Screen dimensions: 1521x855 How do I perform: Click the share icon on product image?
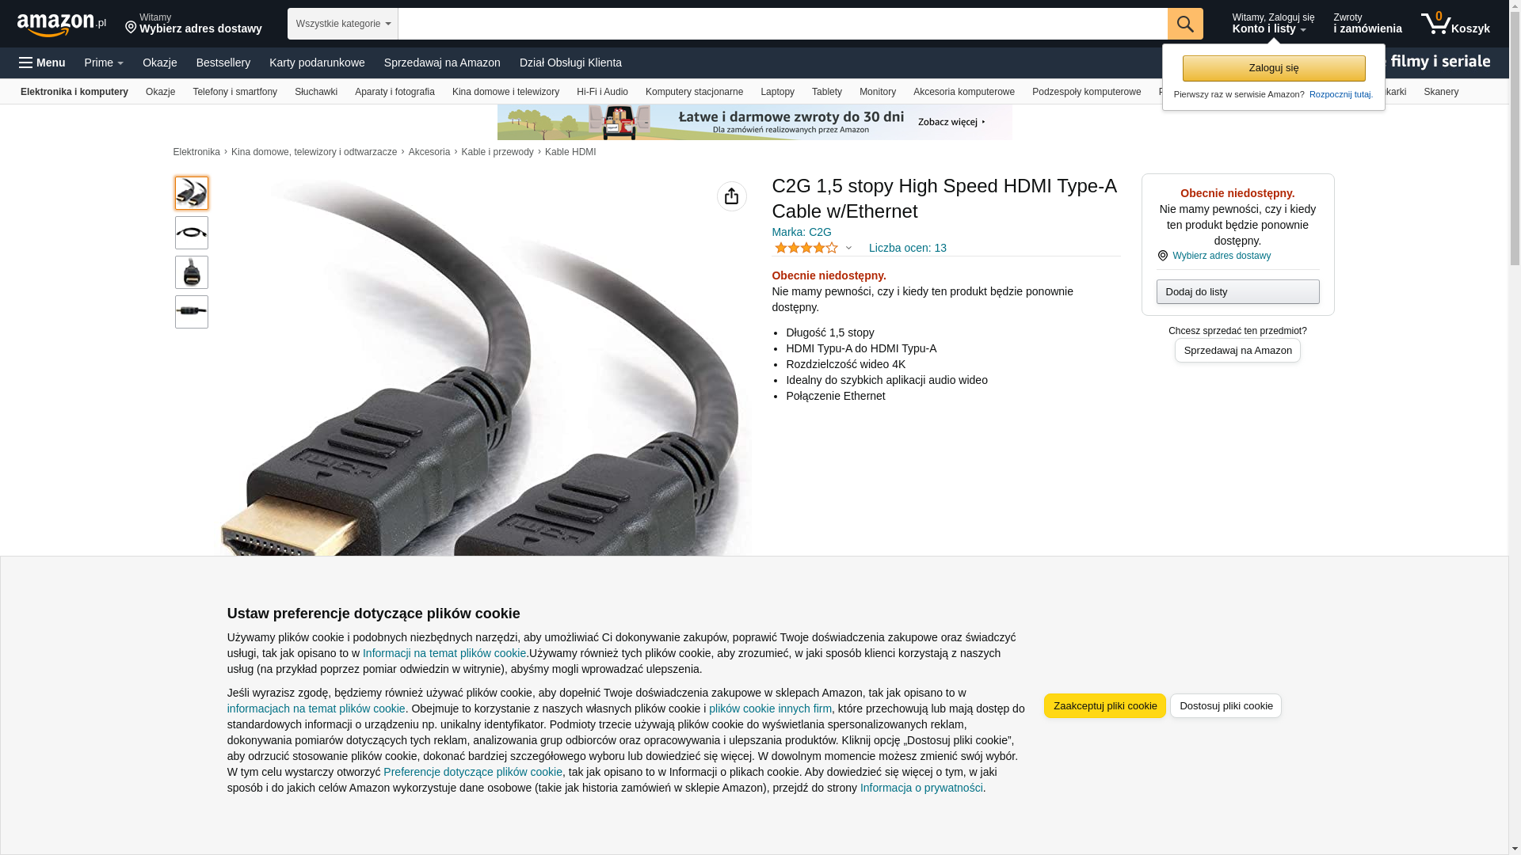click(732, 196)
